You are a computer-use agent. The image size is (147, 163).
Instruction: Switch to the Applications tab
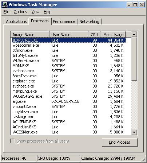coord(16,22)
